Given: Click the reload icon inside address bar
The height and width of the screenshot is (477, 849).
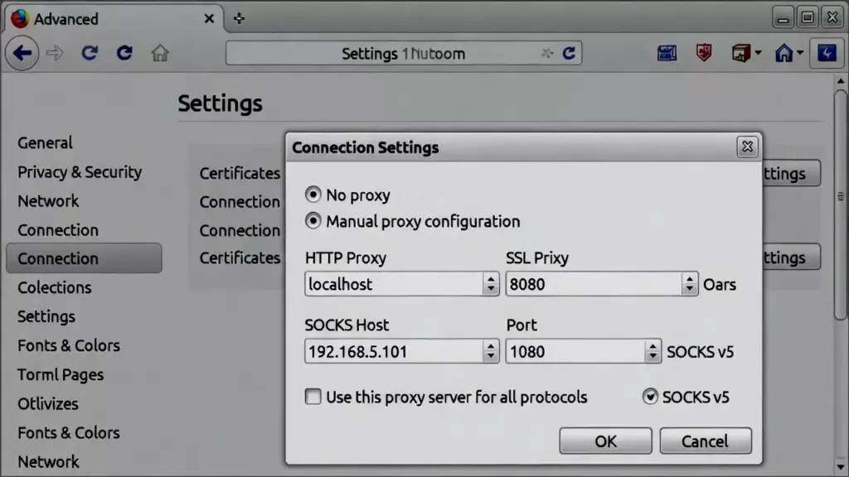Looking at the screenshot, I should point(569,54).
